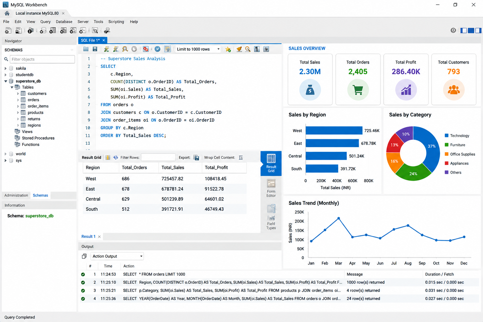
Task: Open the Action Output dropdown
Action: coord(117,256)
